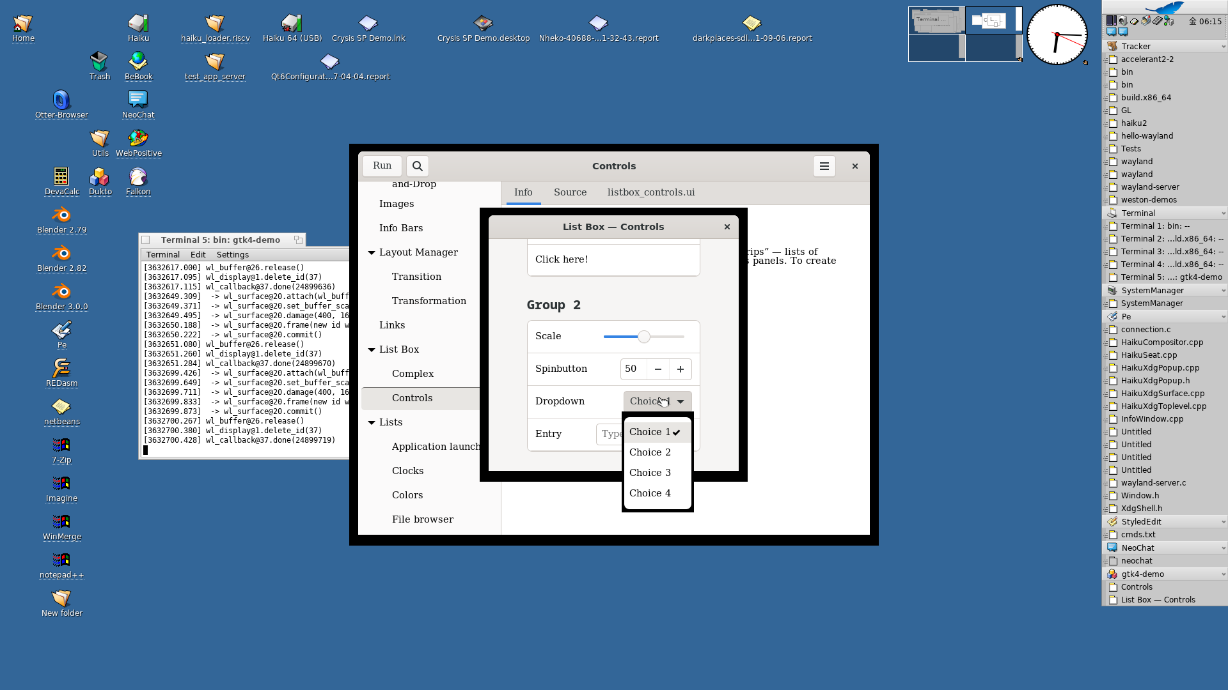Click the spinbutton plus button
This screenshot has width=1228, height=690.
click(680, 369)
